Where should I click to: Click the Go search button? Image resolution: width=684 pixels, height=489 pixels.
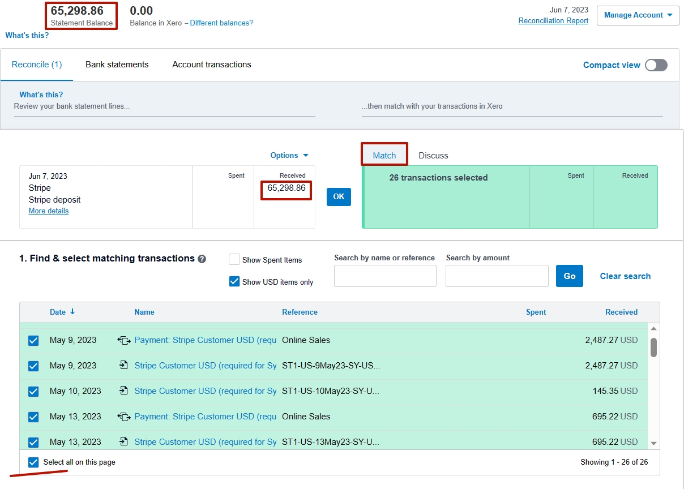pos(569,276)
